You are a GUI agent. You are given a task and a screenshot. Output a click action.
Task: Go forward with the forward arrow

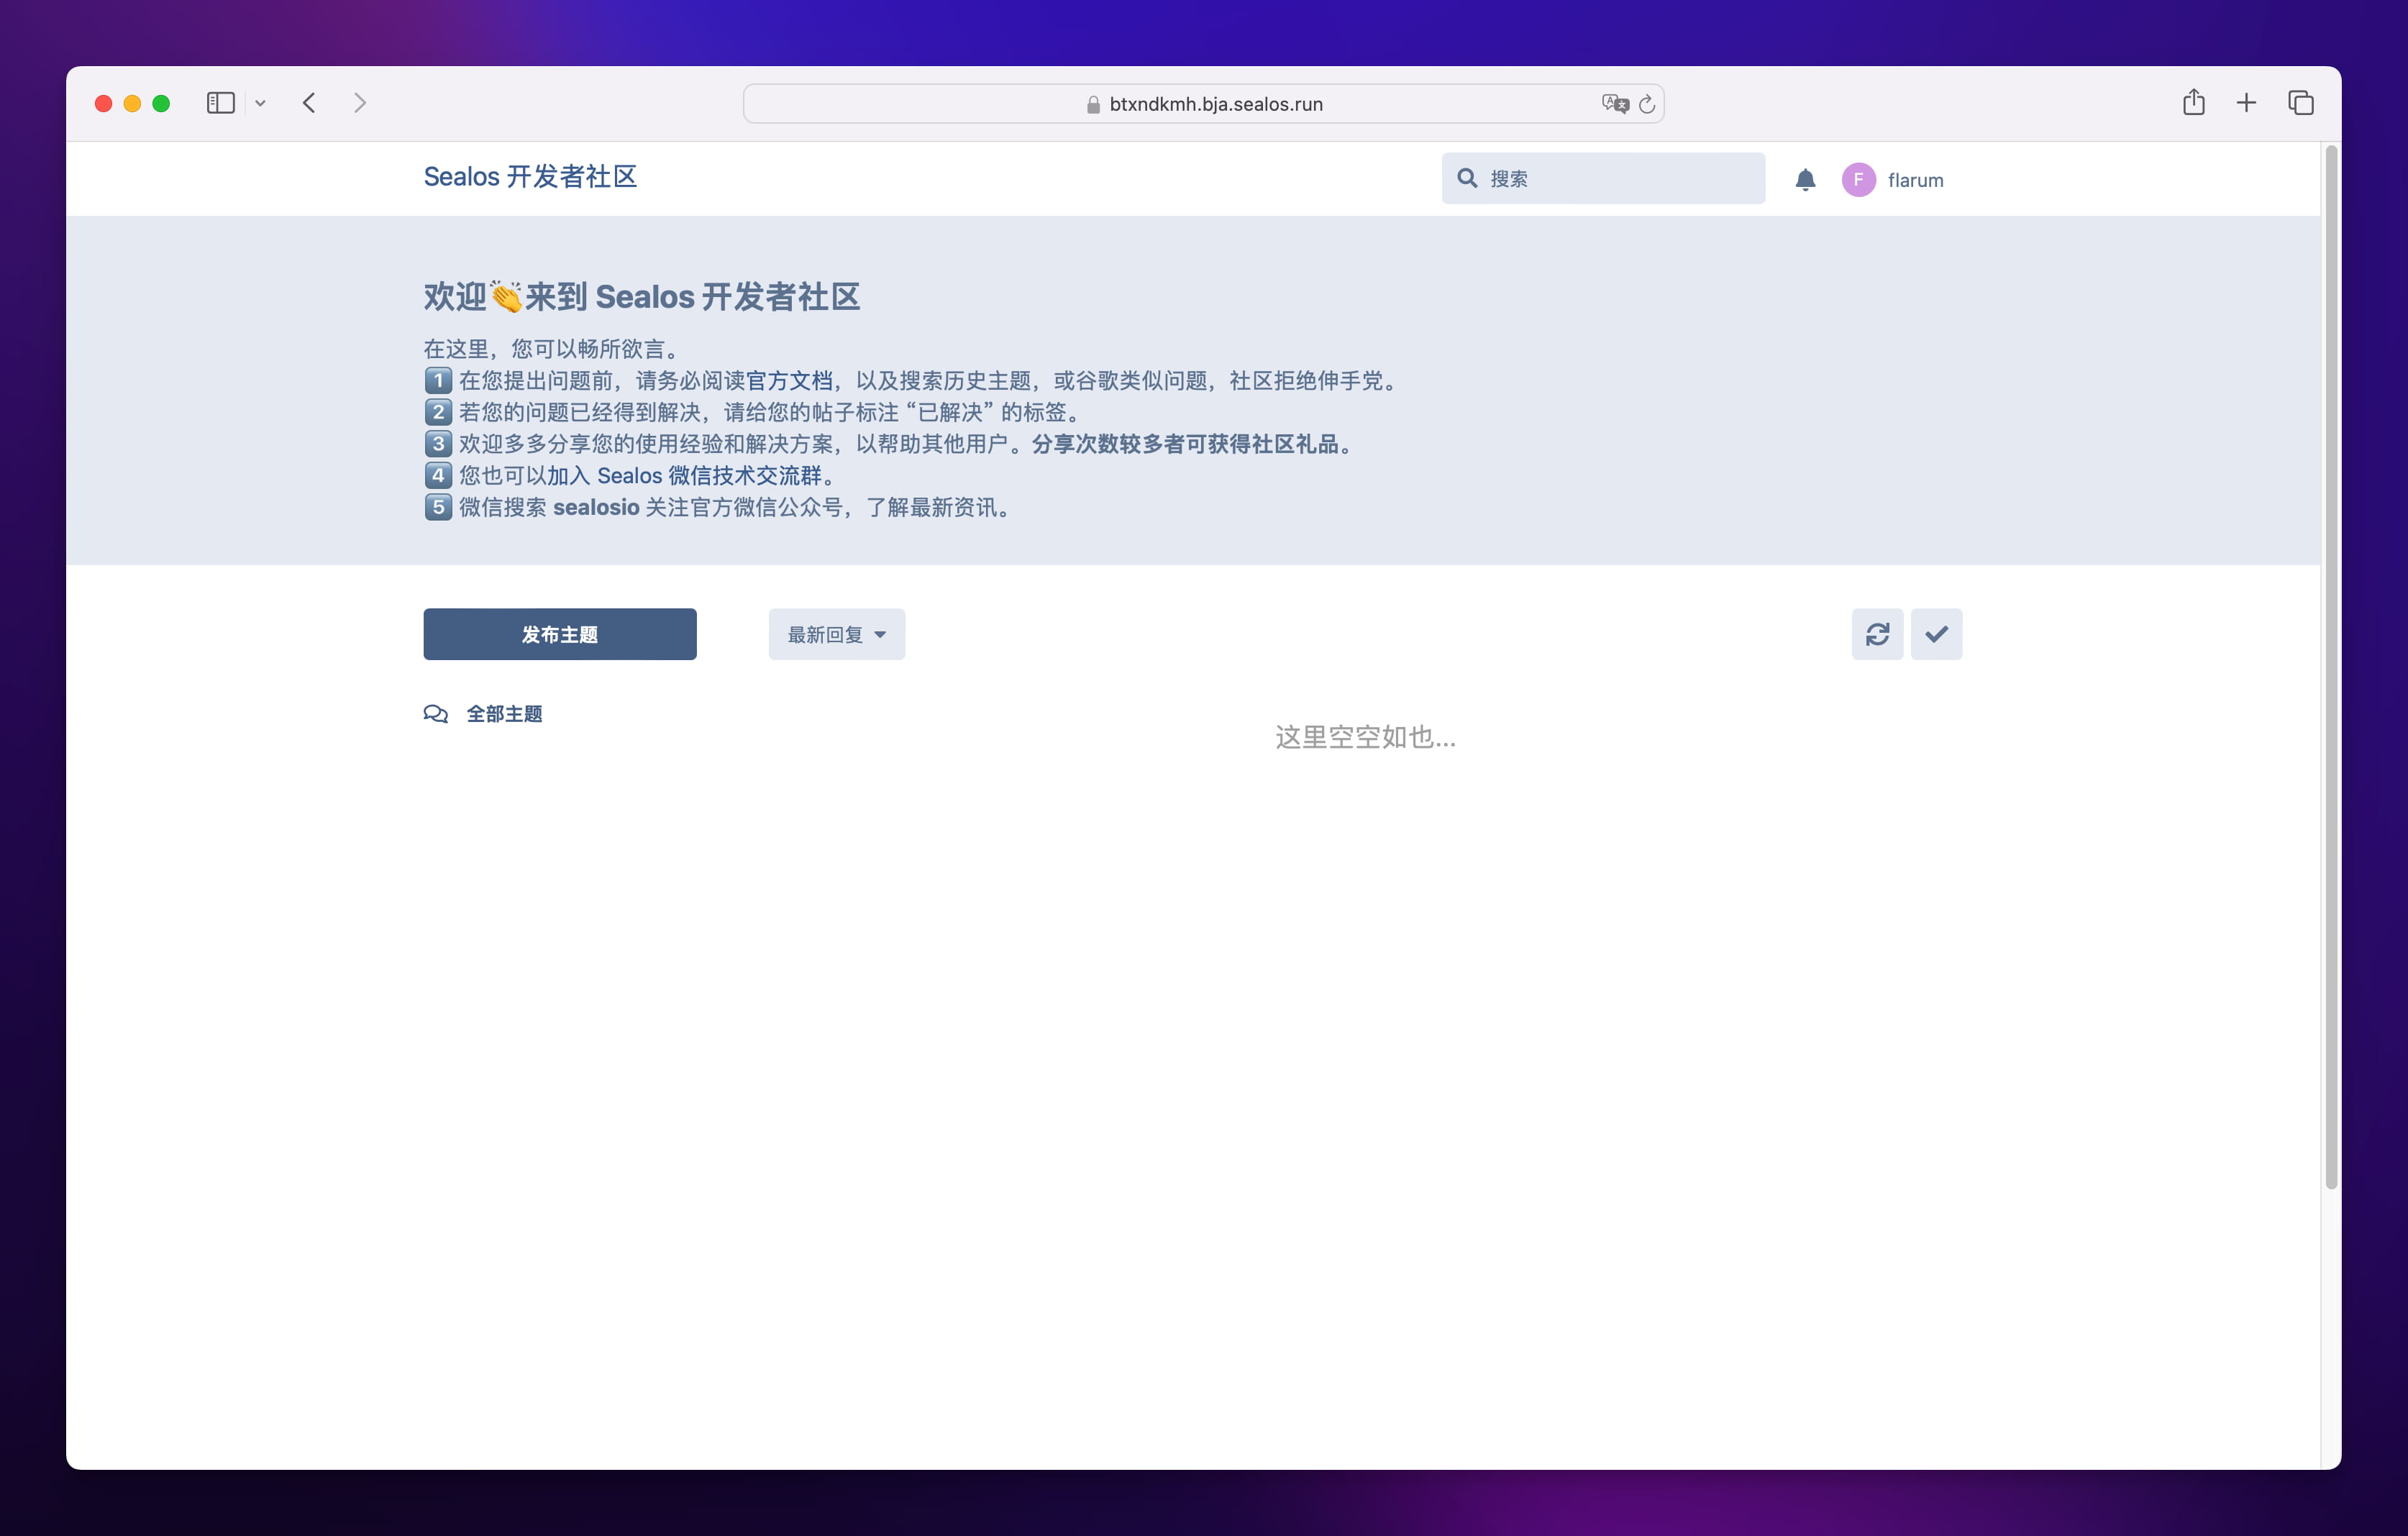[x=360, y=103]
